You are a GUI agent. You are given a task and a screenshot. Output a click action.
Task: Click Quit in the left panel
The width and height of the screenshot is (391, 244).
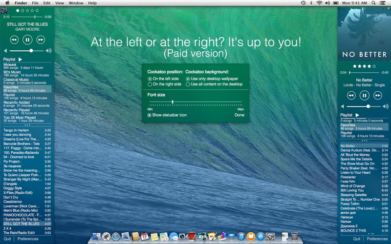click(x=7, y=239)
